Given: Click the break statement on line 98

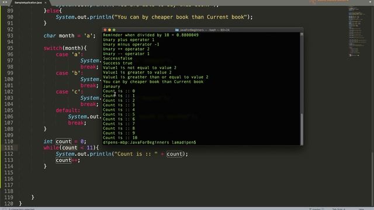Looking at the screenshot, I should 89,67.
